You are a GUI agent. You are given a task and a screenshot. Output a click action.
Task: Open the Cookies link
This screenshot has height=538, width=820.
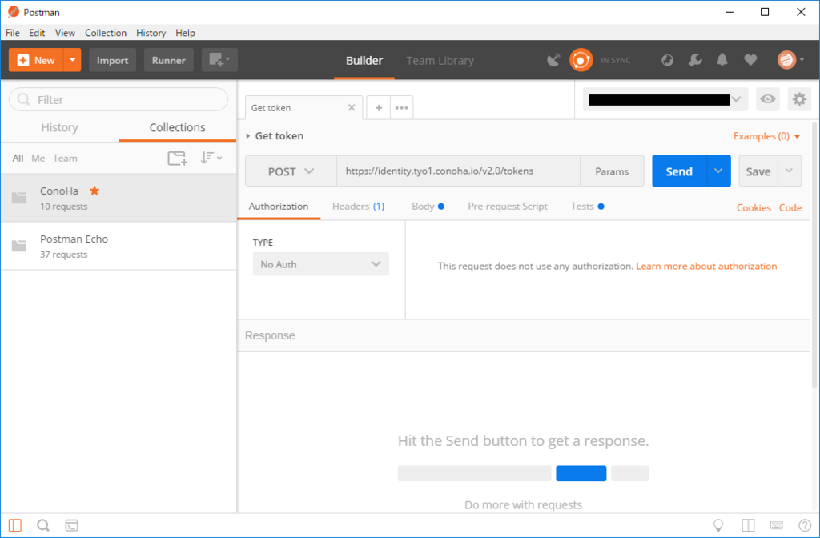754,207
